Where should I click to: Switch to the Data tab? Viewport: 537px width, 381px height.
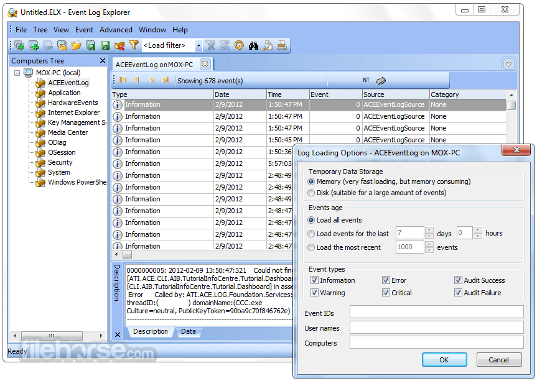pyautogui.click(x=189, y=332)
